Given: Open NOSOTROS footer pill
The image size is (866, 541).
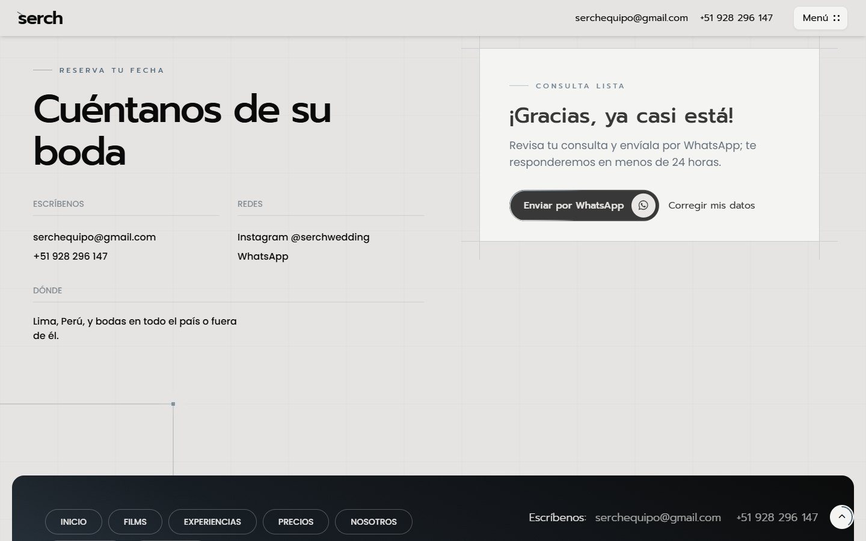Looking at the screenshot, I should coord(373,522).
